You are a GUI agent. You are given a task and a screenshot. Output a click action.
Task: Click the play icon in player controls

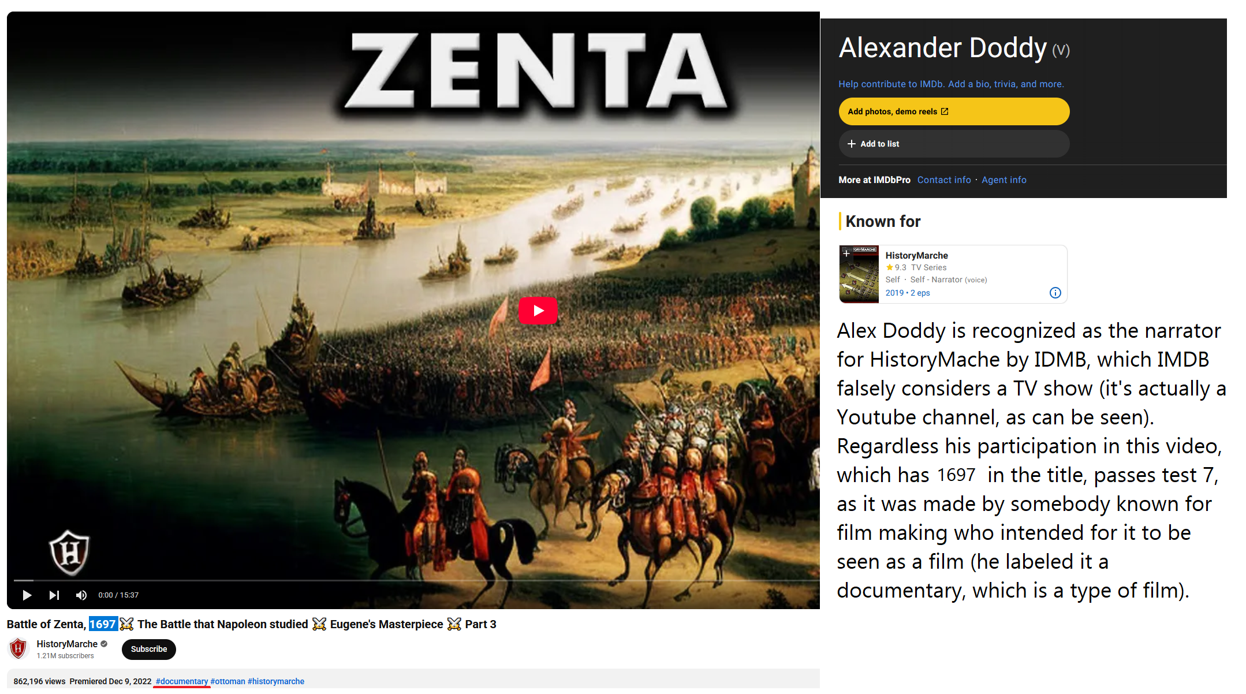point(27,595)
